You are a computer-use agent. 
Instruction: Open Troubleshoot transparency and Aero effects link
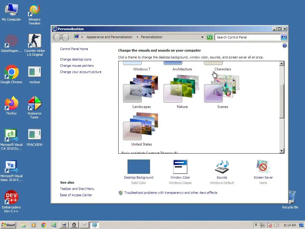[171, 193]
